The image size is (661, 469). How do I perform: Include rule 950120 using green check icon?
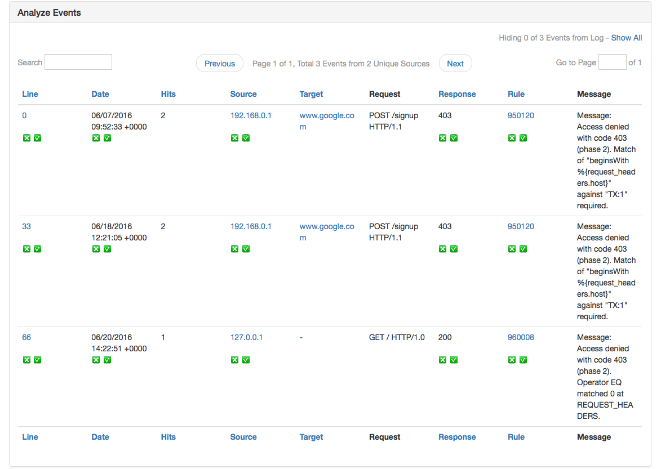click(524, 137)
